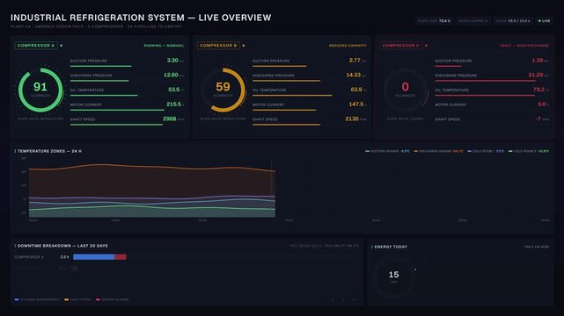The height and width of the screenshot is (316, 564).
Task: Click the Downtime Breakdown — Last 30 Days heading
Action: pos(62,246)
